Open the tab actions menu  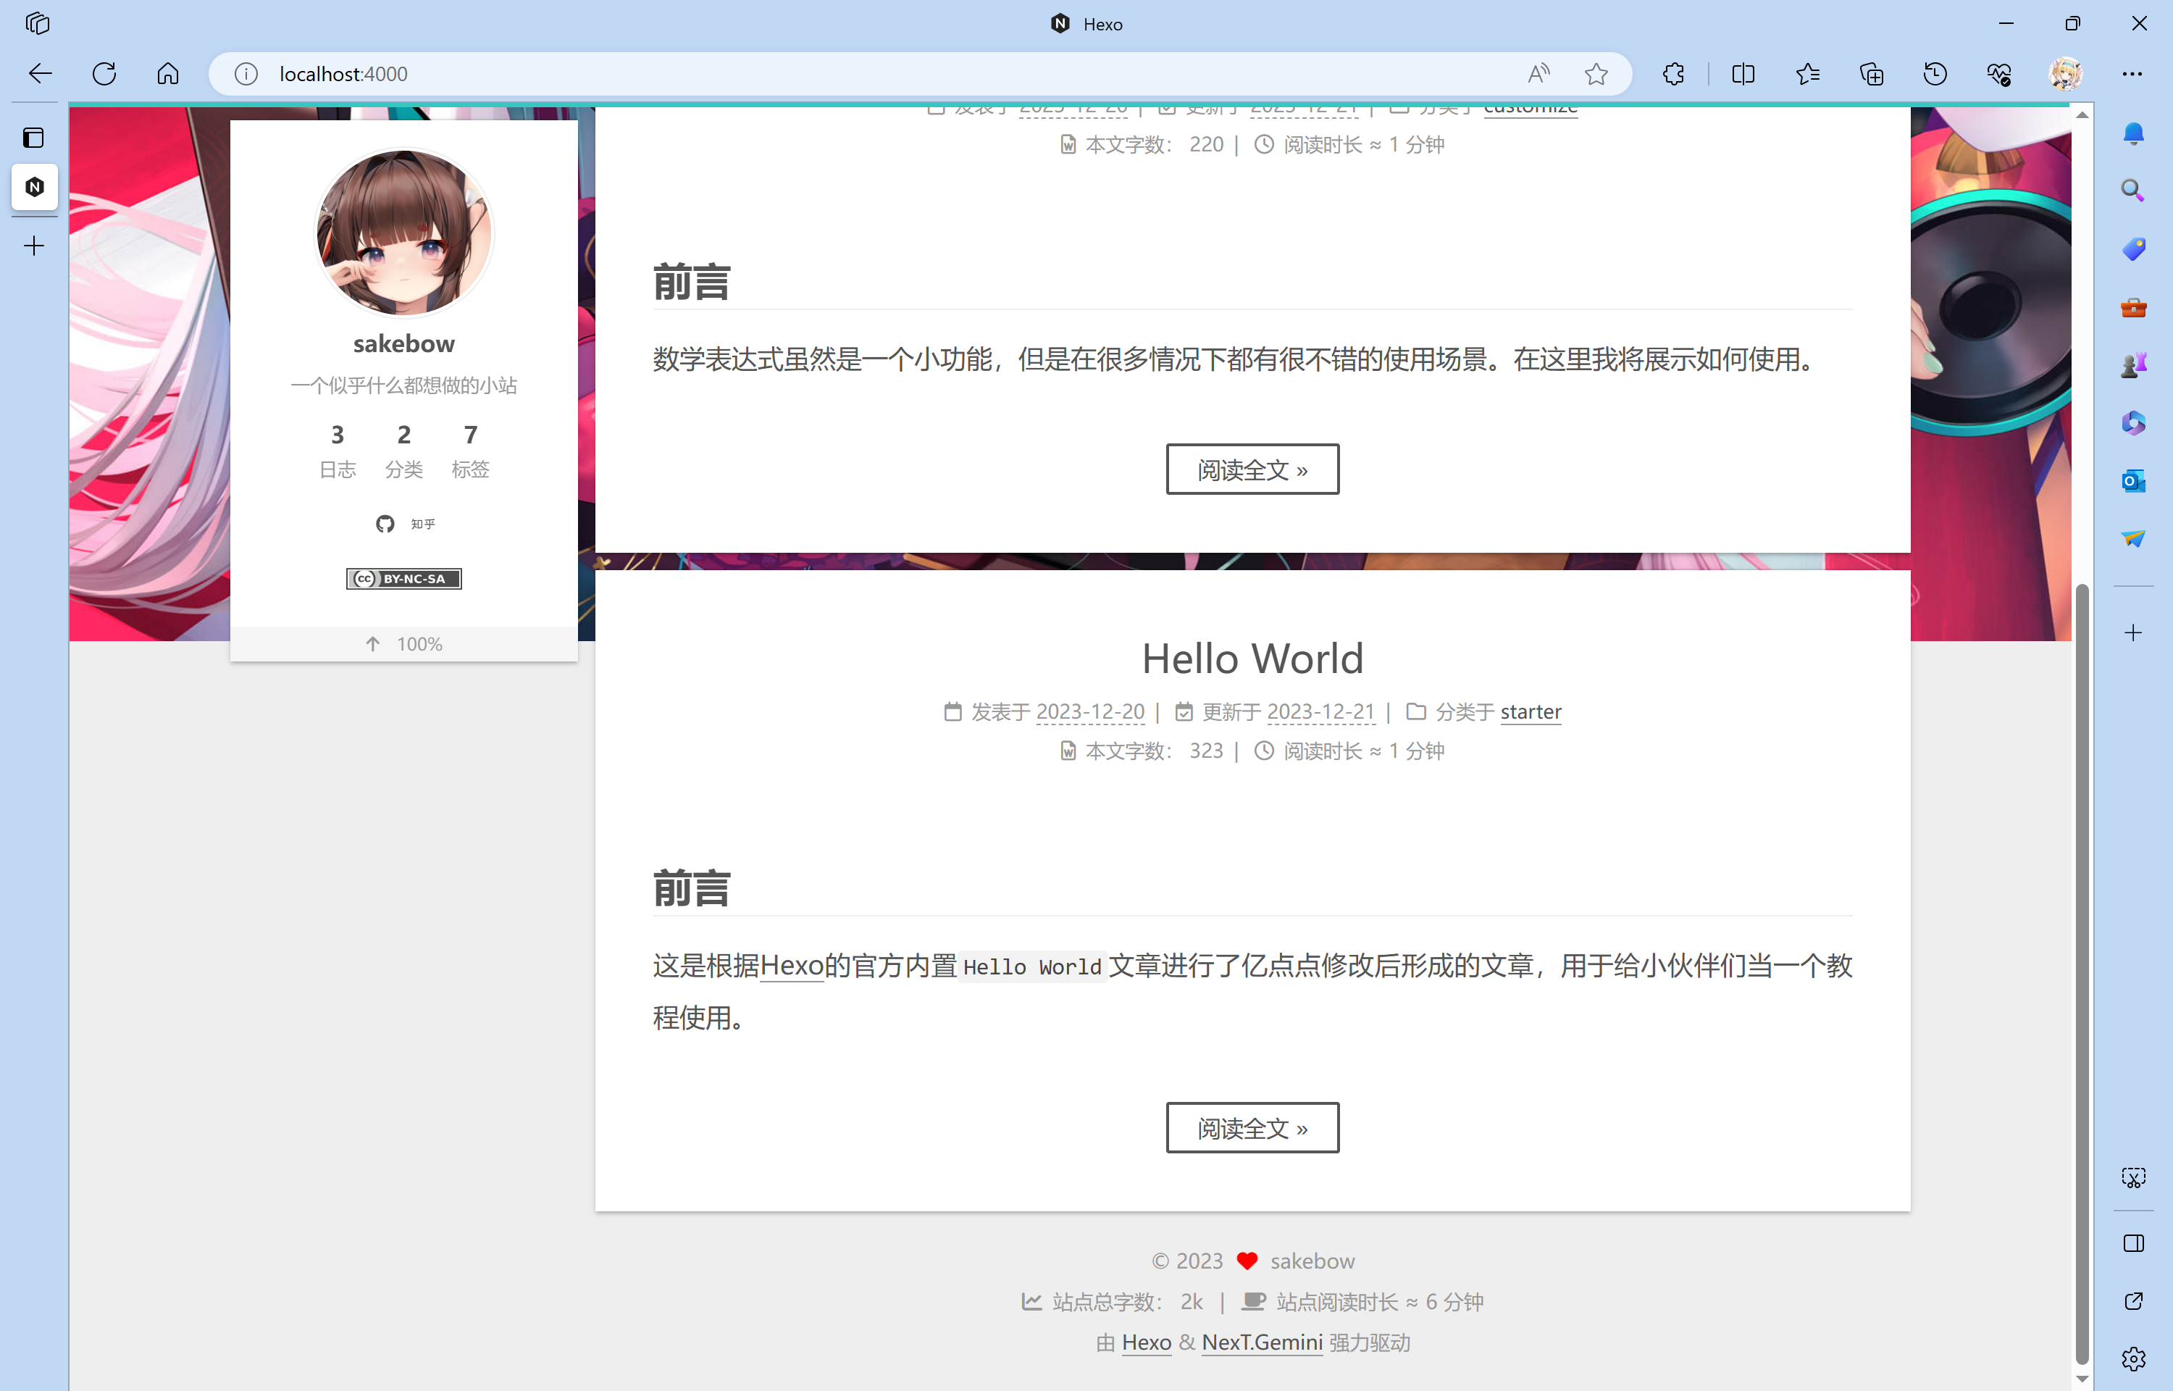36,23
